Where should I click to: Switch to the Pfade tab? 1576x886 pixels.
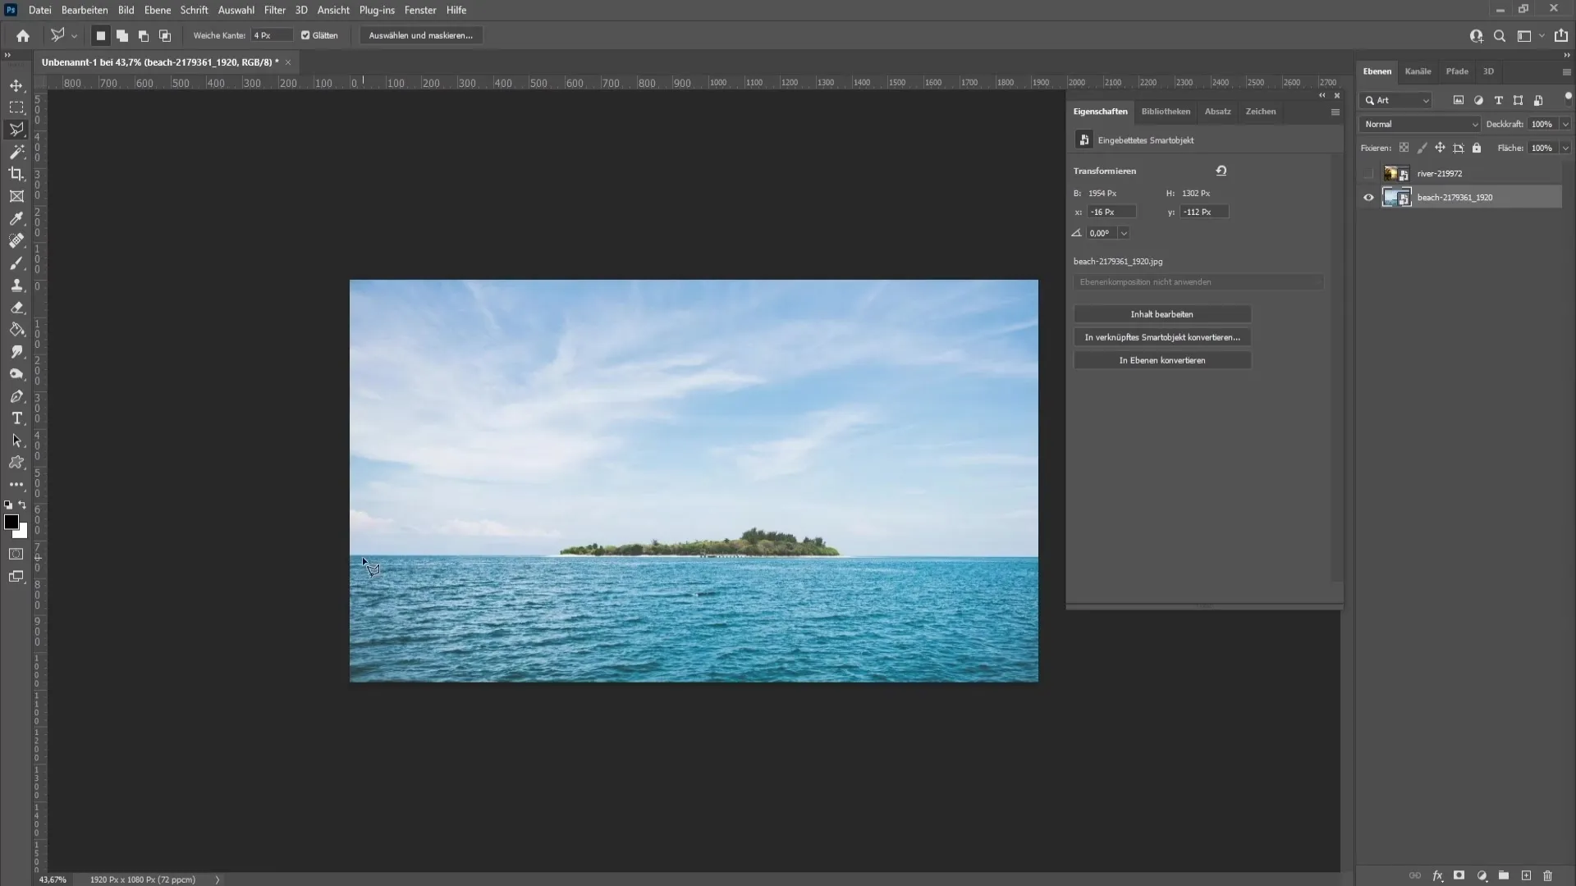tap(1456, 71)
